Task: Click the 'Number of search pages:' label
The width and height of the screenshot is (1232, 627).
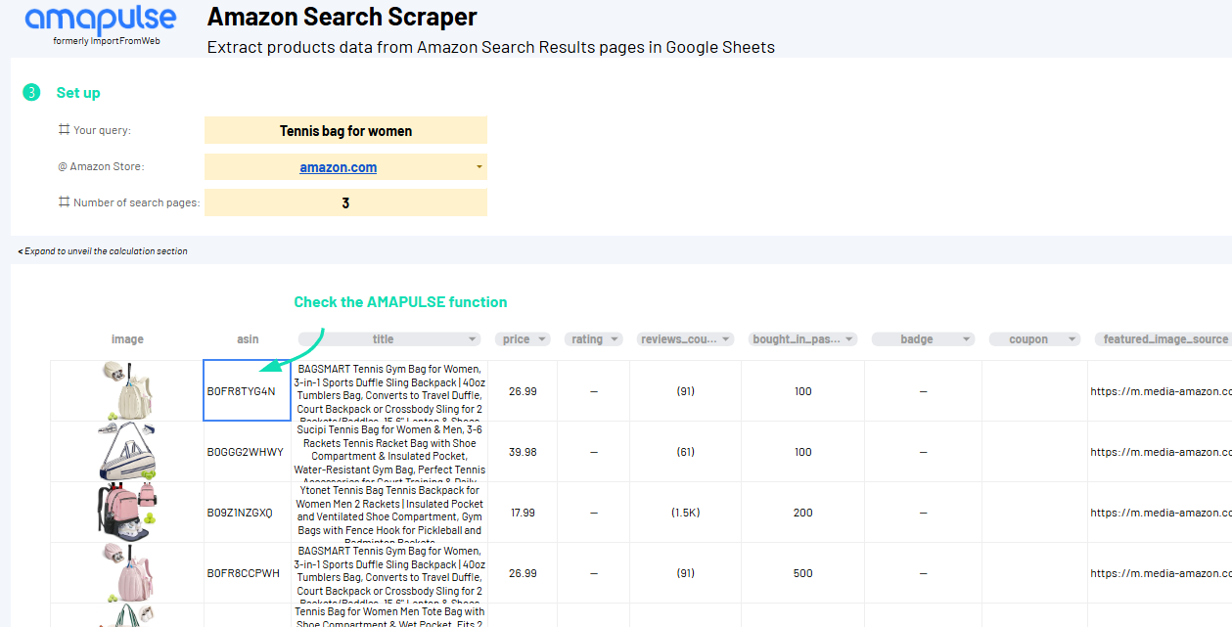Action: click(137, 202)
